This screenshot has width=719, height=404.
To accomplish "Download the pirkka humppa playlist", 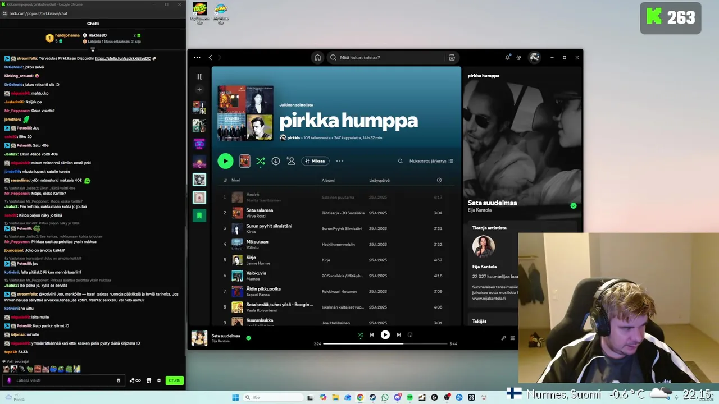I will pos(276,161).
